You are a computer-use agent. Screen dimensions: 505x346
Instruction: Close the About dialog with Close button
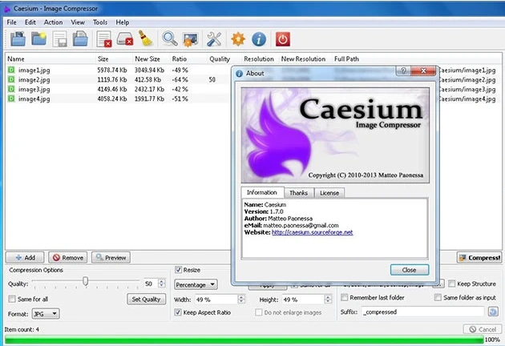410,270
